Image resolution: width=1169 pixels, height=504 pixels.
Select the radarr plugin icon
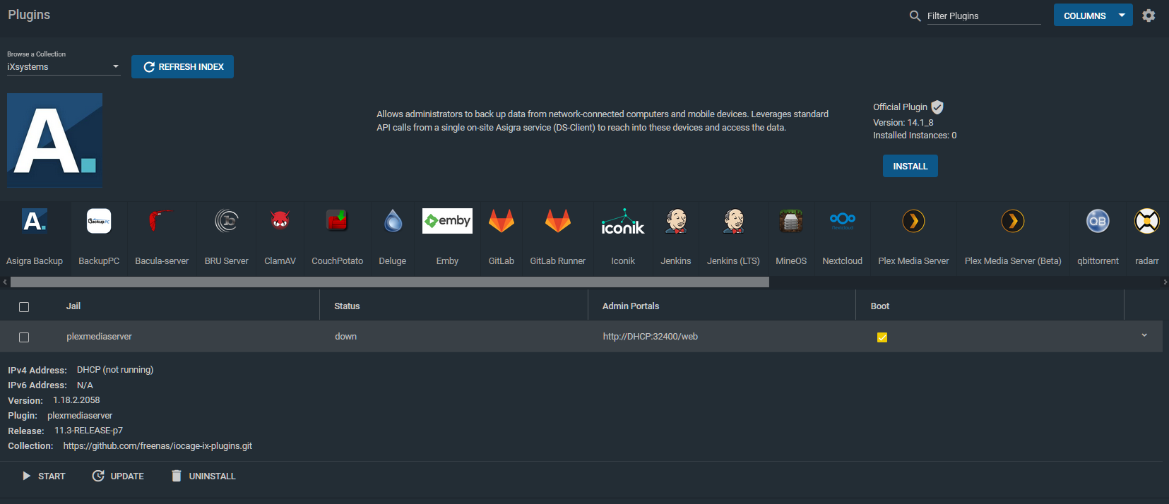(1147, 221)
